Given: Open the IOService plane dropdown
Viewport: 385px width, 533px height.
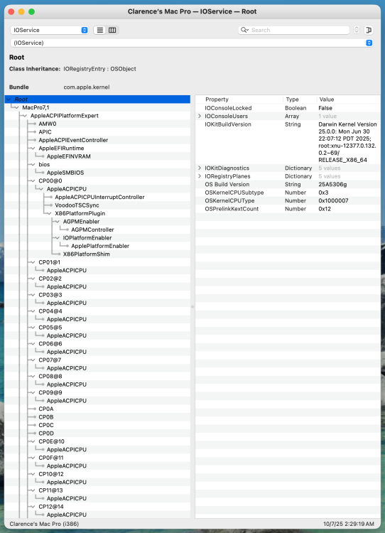Looking at the screenshot, I should (50, 30).
